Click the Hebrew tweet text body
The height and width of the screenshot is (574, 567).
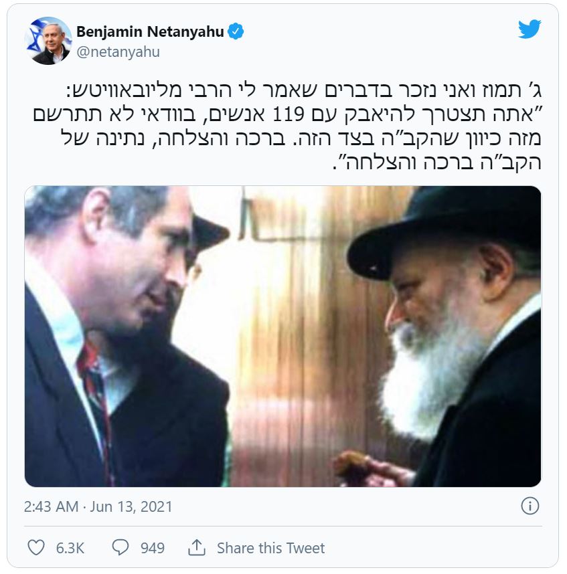287,126
